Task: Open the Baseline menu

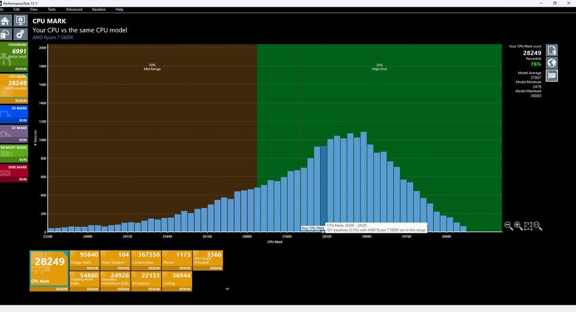Action: pos(99,9)
